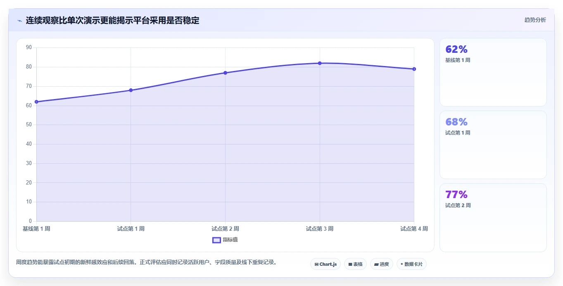The width and height of the screenshot is (563, 286).
Task: Click the Chart.js tag chip
Action: tap(325, 264)
